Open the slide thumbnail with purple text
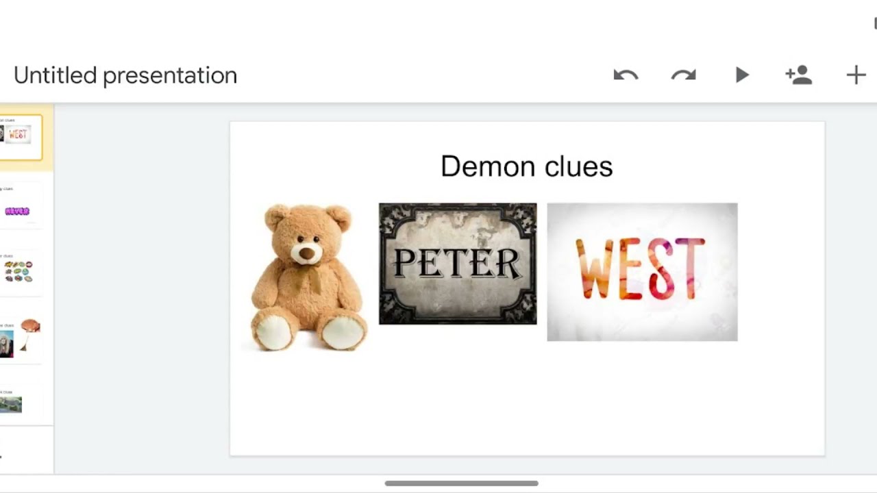The width and height of the screenshot is (877, 493). 19,207
